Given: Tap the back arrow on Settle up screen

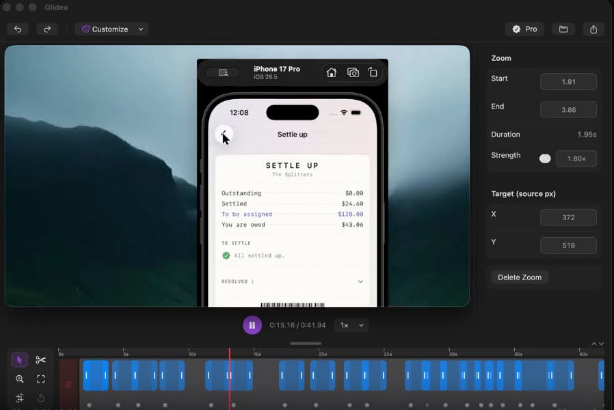Looking at the screenshot, I should click(224, 134).
